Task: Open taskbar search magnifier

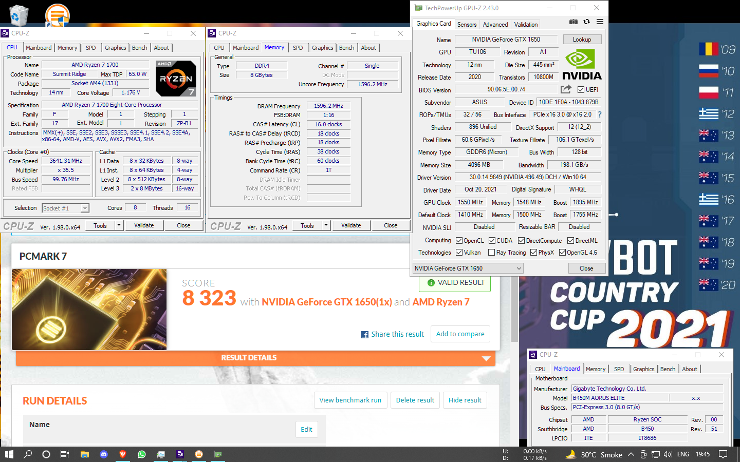Action: point(28,454)
